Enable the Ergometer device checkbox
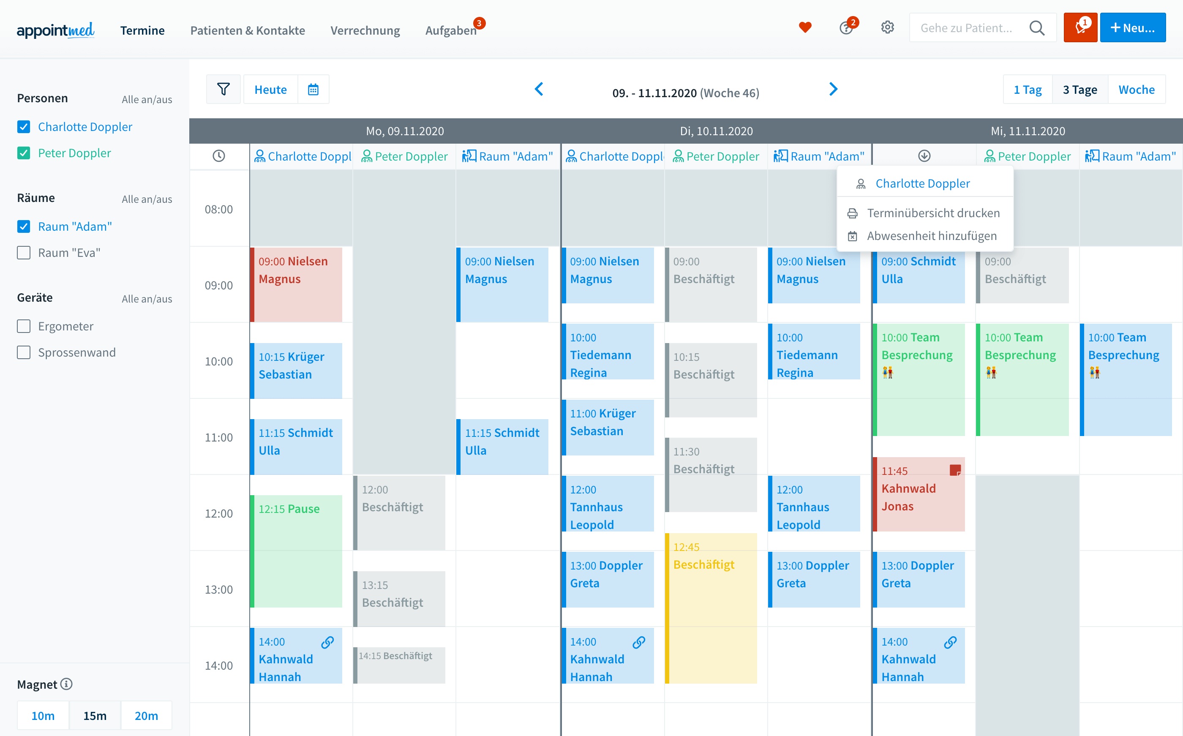Image resolution: width=1183 pixels, height=736 pixels. click(x=24, y=326)
